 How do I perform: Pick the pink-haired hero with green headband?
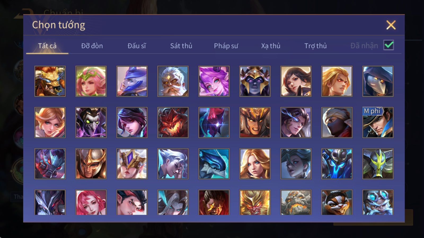(x=91, y=81)
